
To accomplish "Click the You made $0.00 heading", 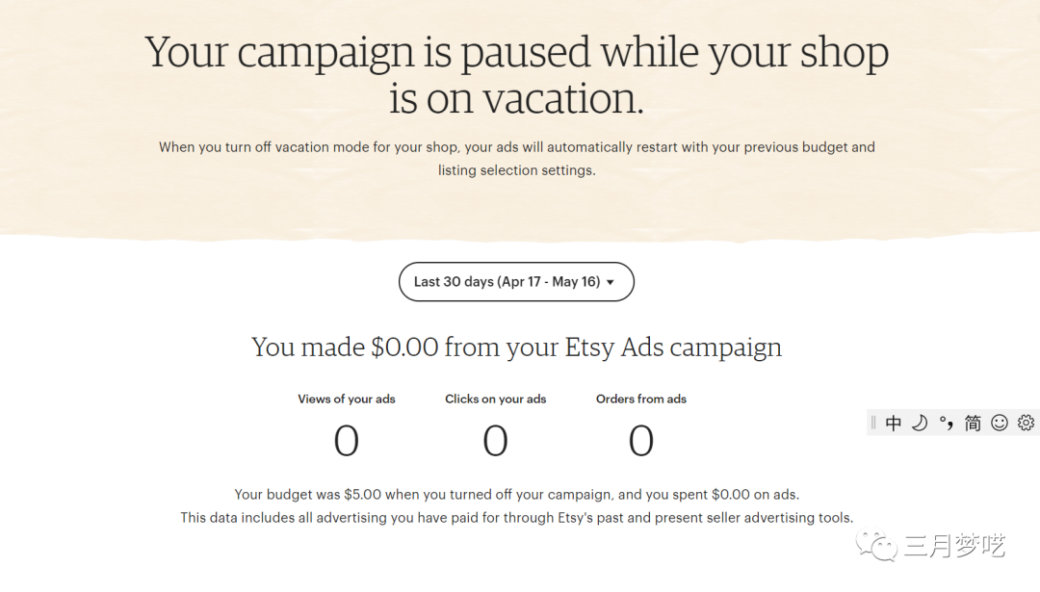I will (x=517, y=347).
